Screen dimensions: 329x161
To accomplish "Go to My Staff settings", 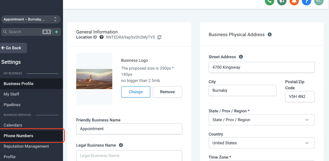I will 12,94.
